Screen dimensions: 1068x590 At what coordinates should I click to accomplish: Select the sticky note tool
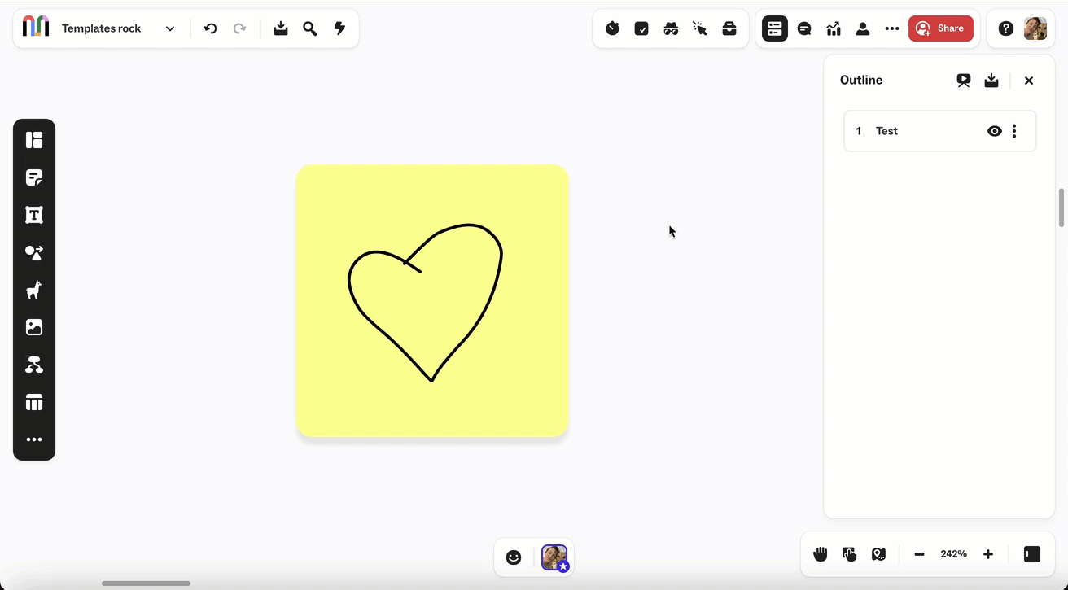[x=34, y=177]
